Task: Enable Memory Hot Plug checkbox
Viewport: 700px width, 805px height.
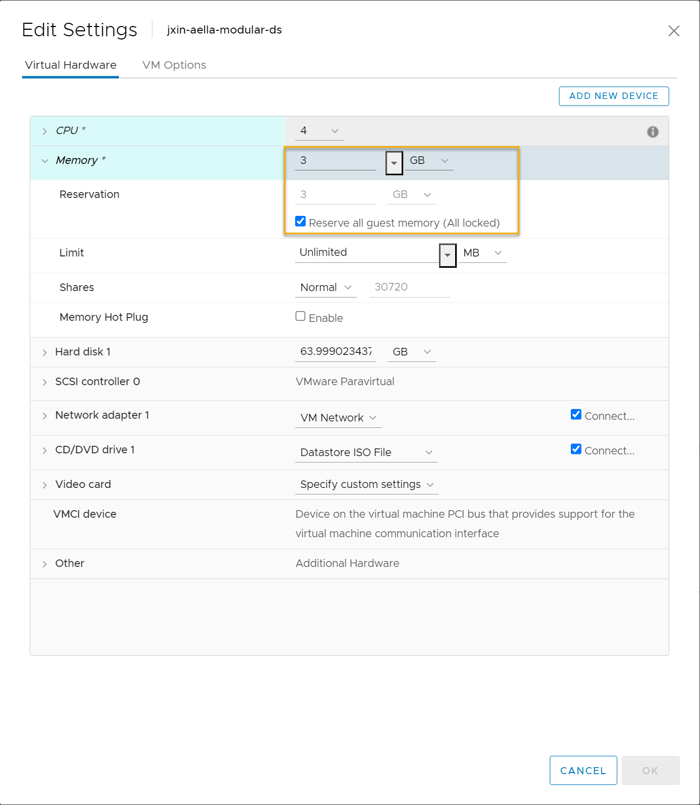Action: (x=301, y=316)
